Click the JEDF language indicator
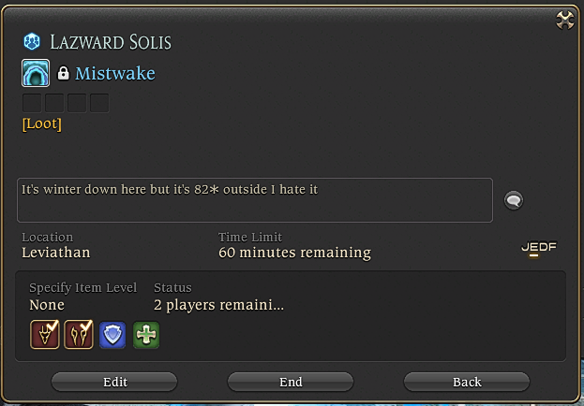This screenshot has width=584, height=406. coord(539,249)
